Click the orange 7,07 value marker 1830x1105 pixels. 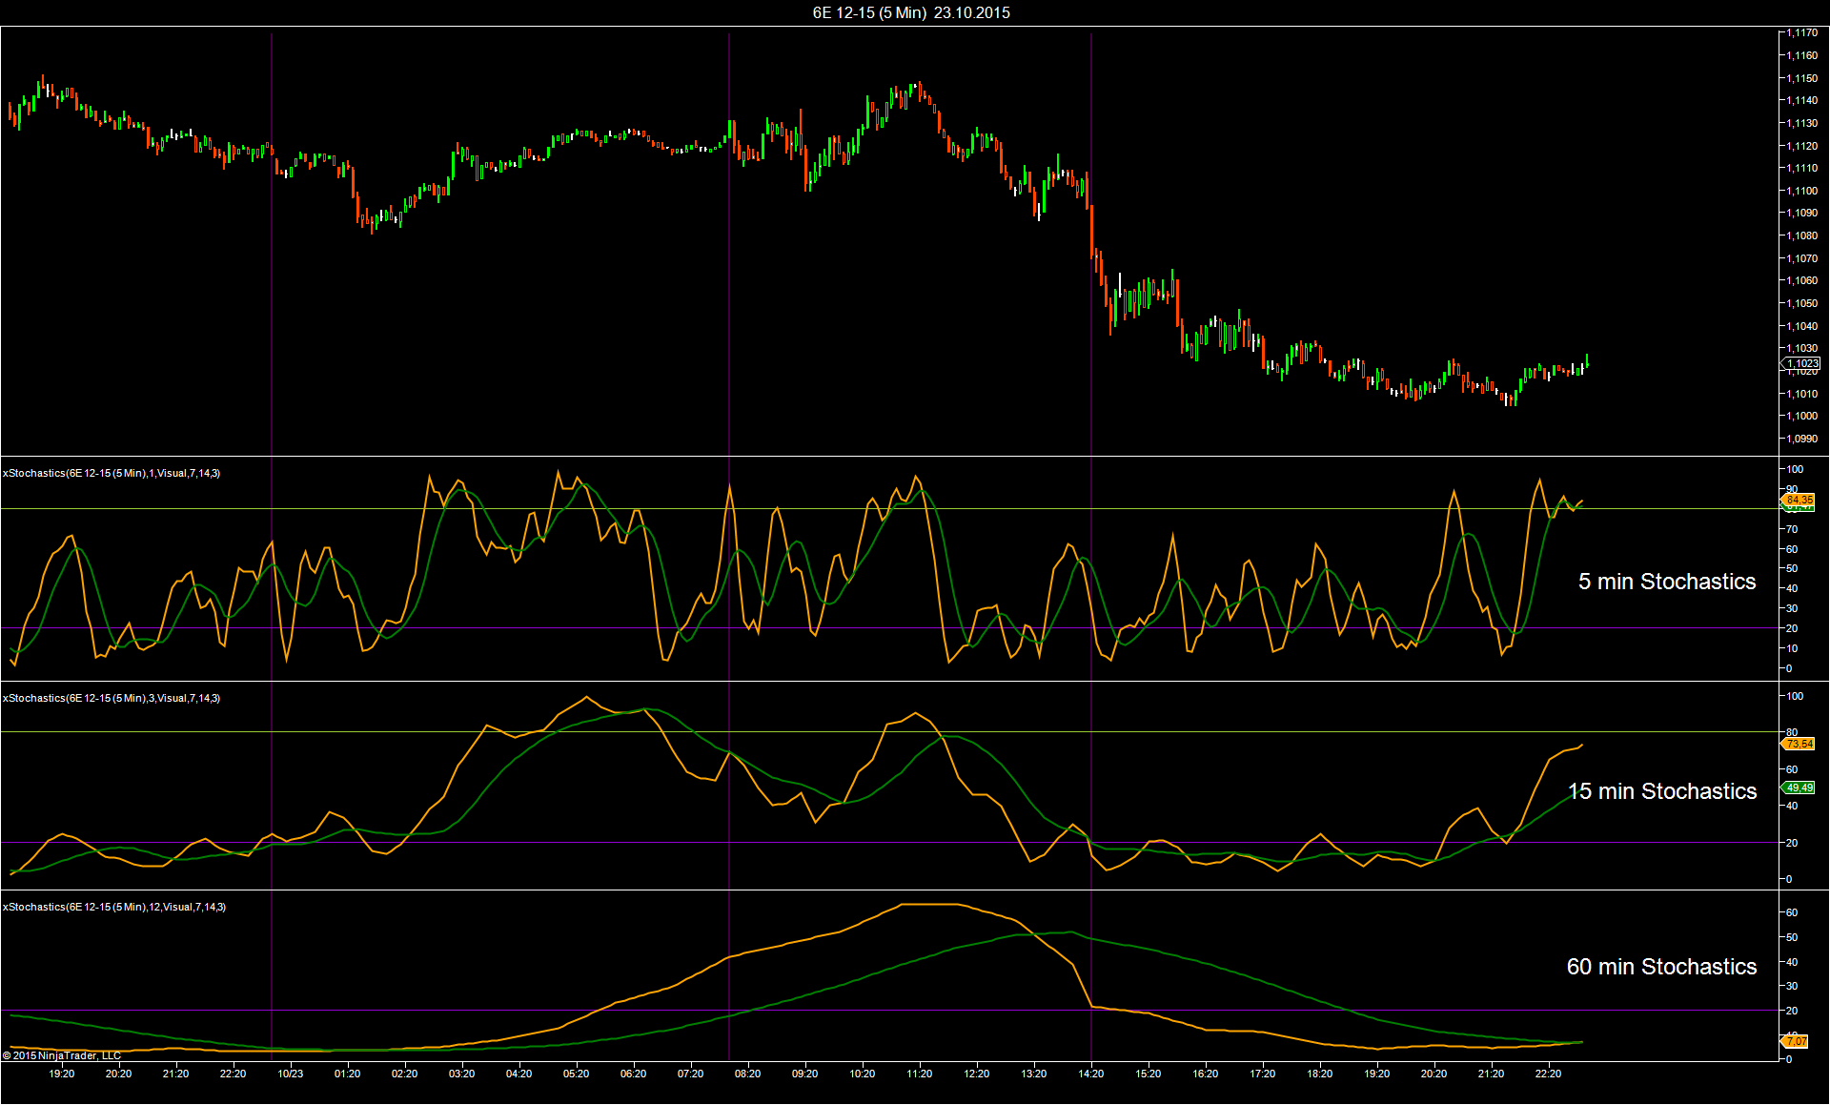click(1796, 1041)
